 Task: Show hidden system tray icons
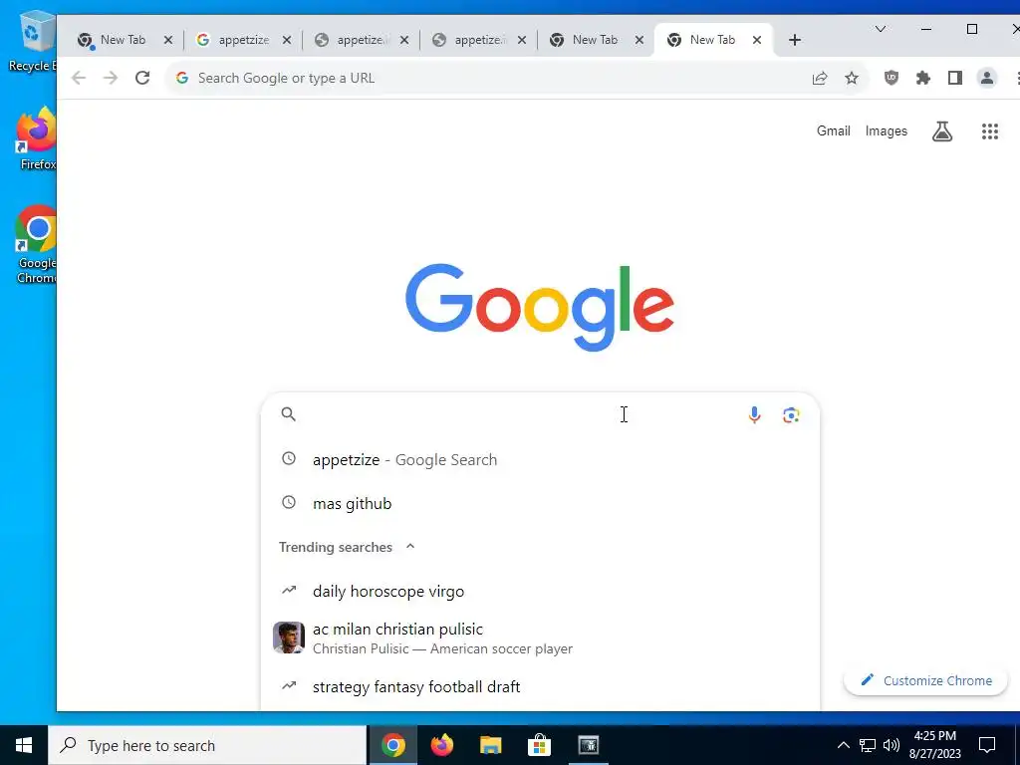pyautogui.click(x=843, y=745)
